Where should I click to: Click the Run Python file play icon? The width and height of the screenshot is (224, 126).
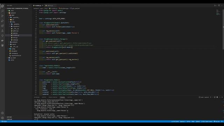(215, 6)
